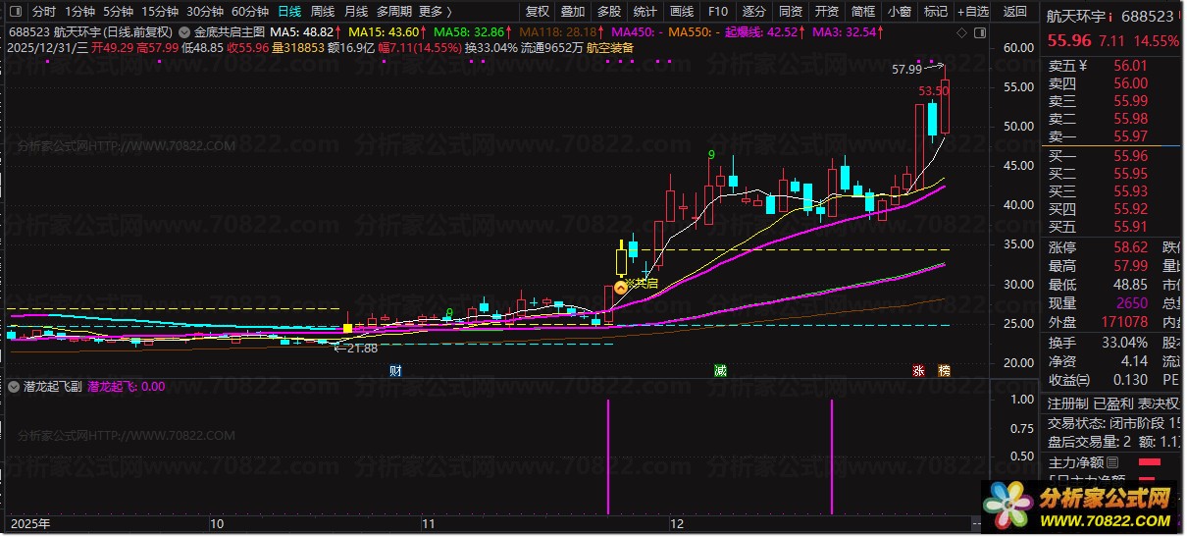
Task: Click the 注册制 tag label
Action: click(1067, 403)
